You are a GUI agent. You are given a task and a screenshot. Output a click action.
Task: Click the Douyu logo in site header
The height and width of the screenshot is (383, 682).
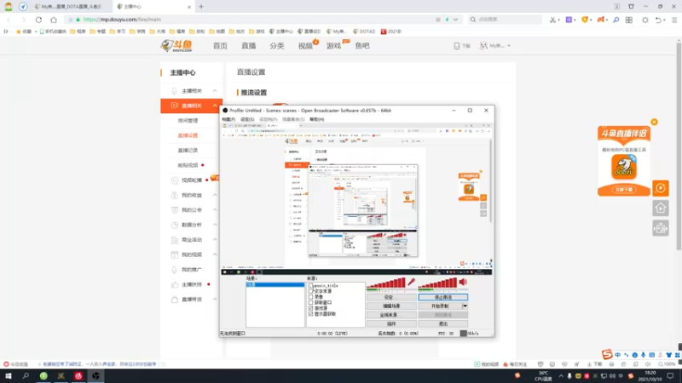click(176, 46)
